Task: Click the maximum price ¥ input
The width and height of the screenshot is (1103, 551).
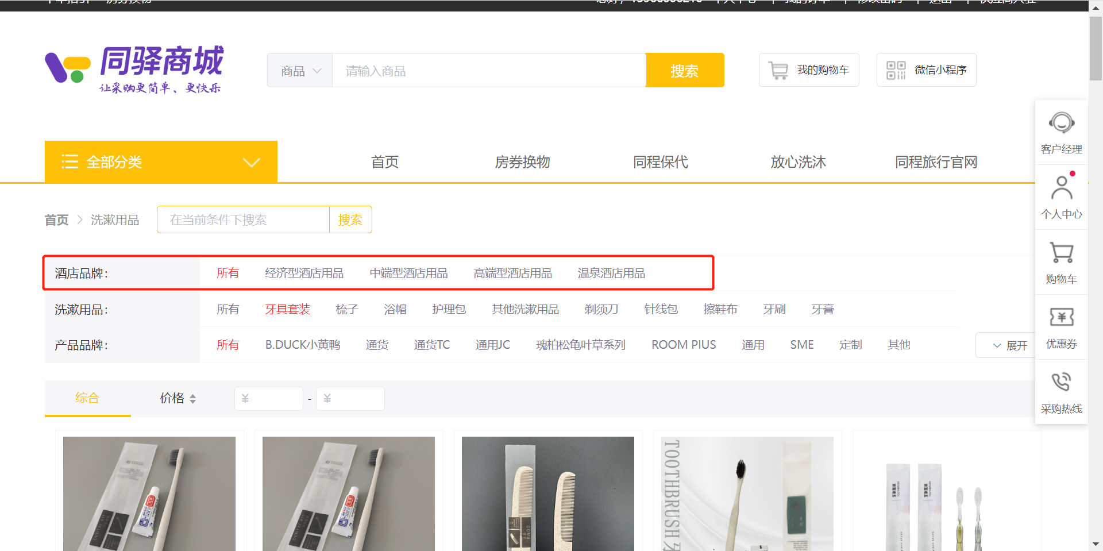Action: tap(350, 399)
